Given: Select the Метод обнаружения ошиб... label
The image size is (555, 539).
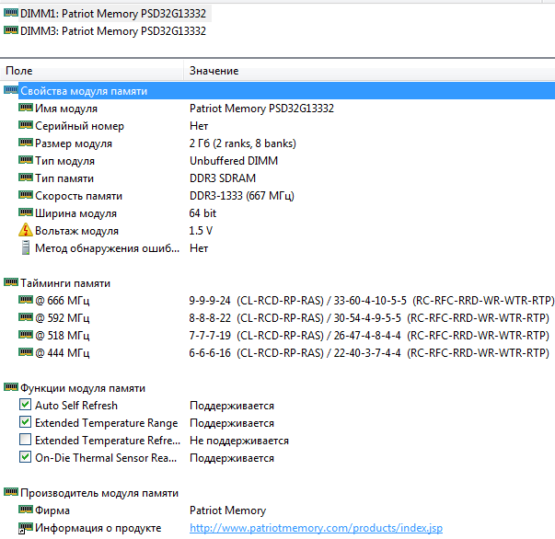Looking at the screenshot, I should click(x=107, y=248).
